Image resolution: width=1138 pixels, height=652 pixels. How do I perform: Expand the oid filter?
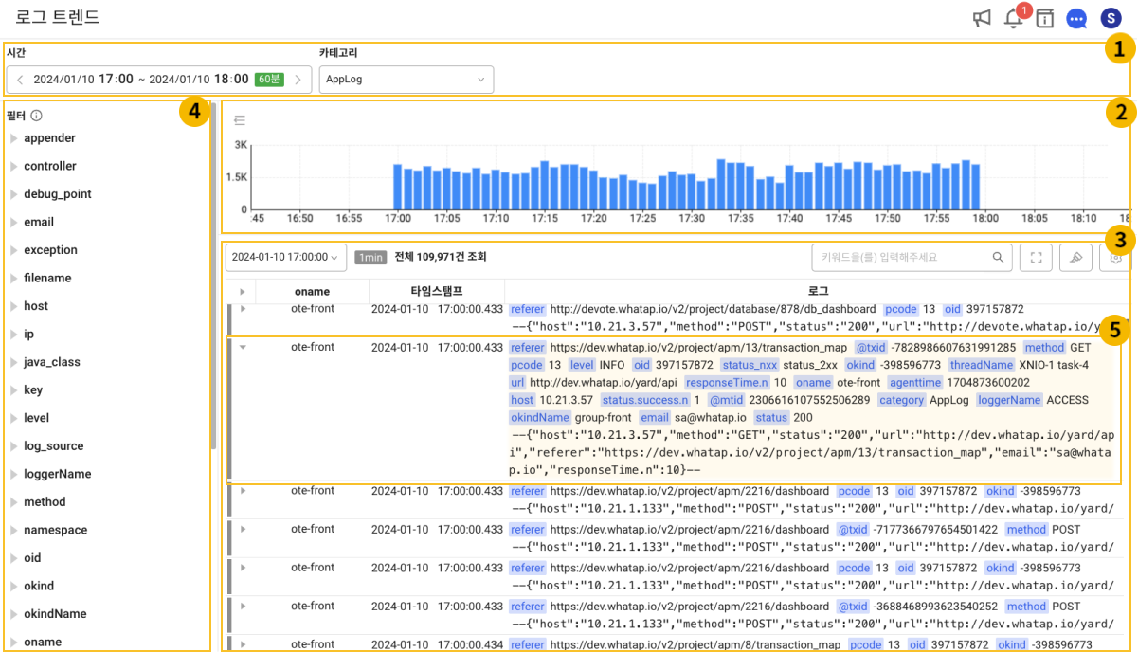[14, 558]
